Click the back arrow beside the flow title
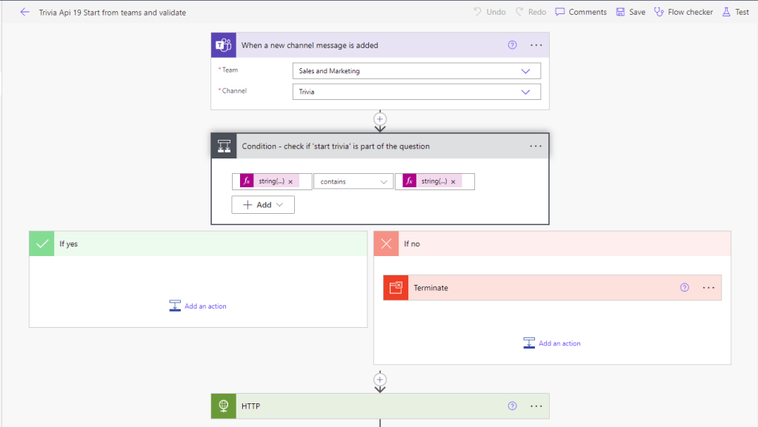 [x=24, y=13]
